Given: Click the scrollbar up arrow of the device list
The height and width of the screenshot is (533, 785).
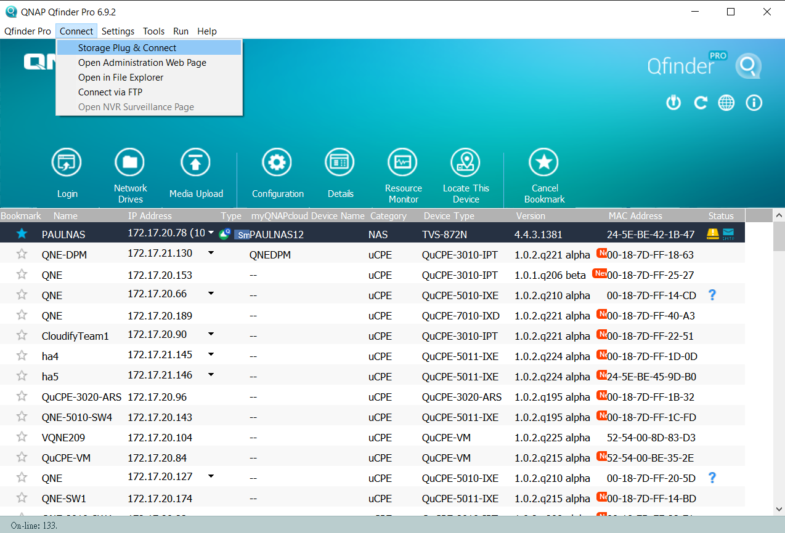Looking at the screenshot, I should 779,215.
